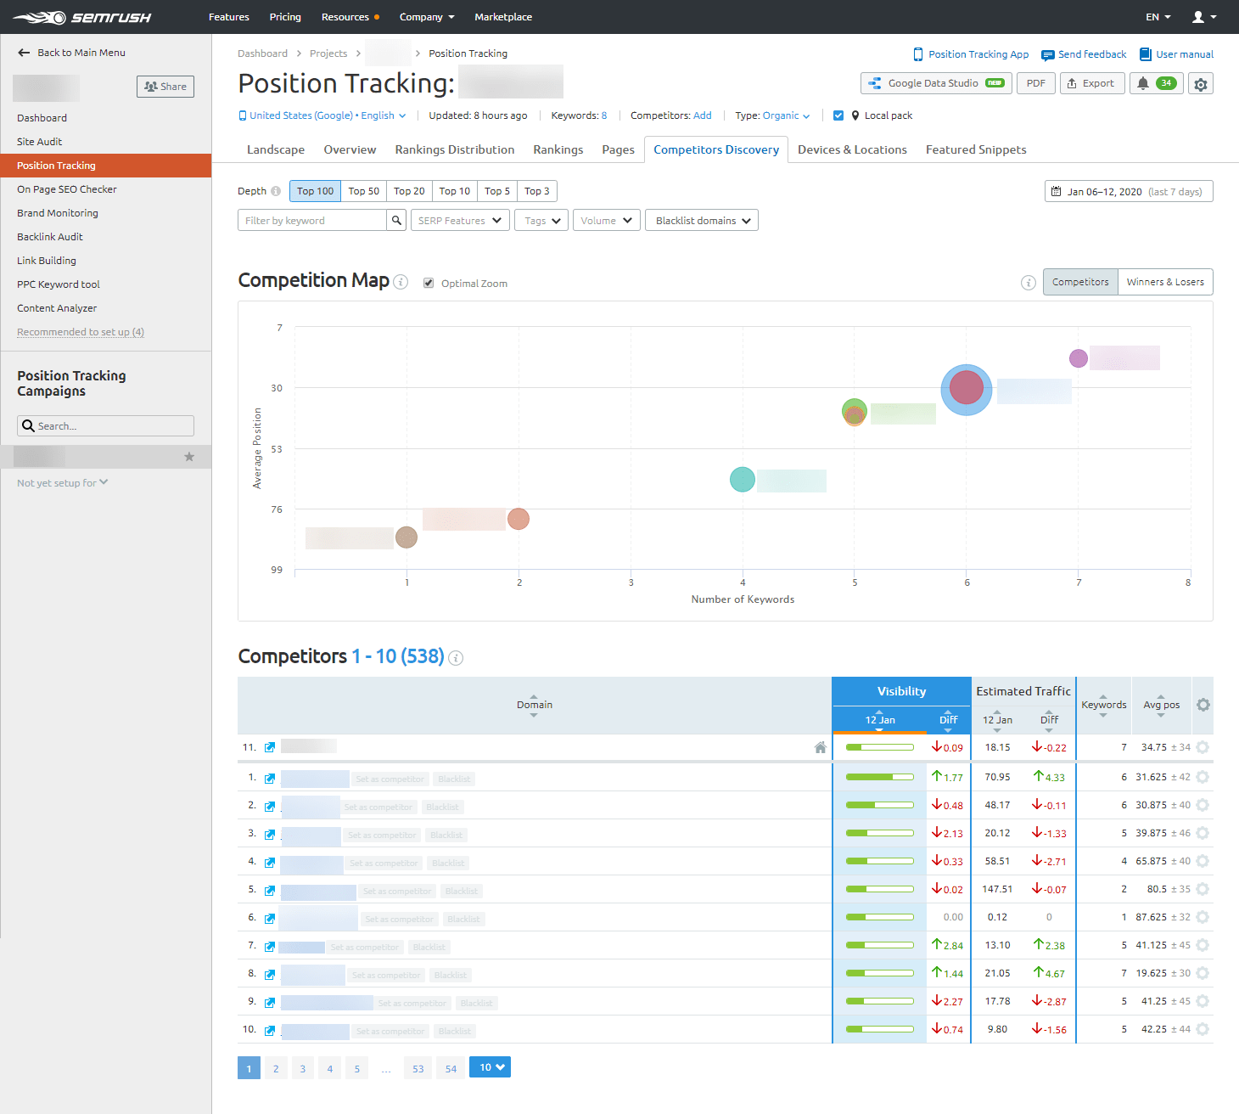Switch to Winners & Losers view
Screen dimensions: 1239x1114
point(1165,281)
